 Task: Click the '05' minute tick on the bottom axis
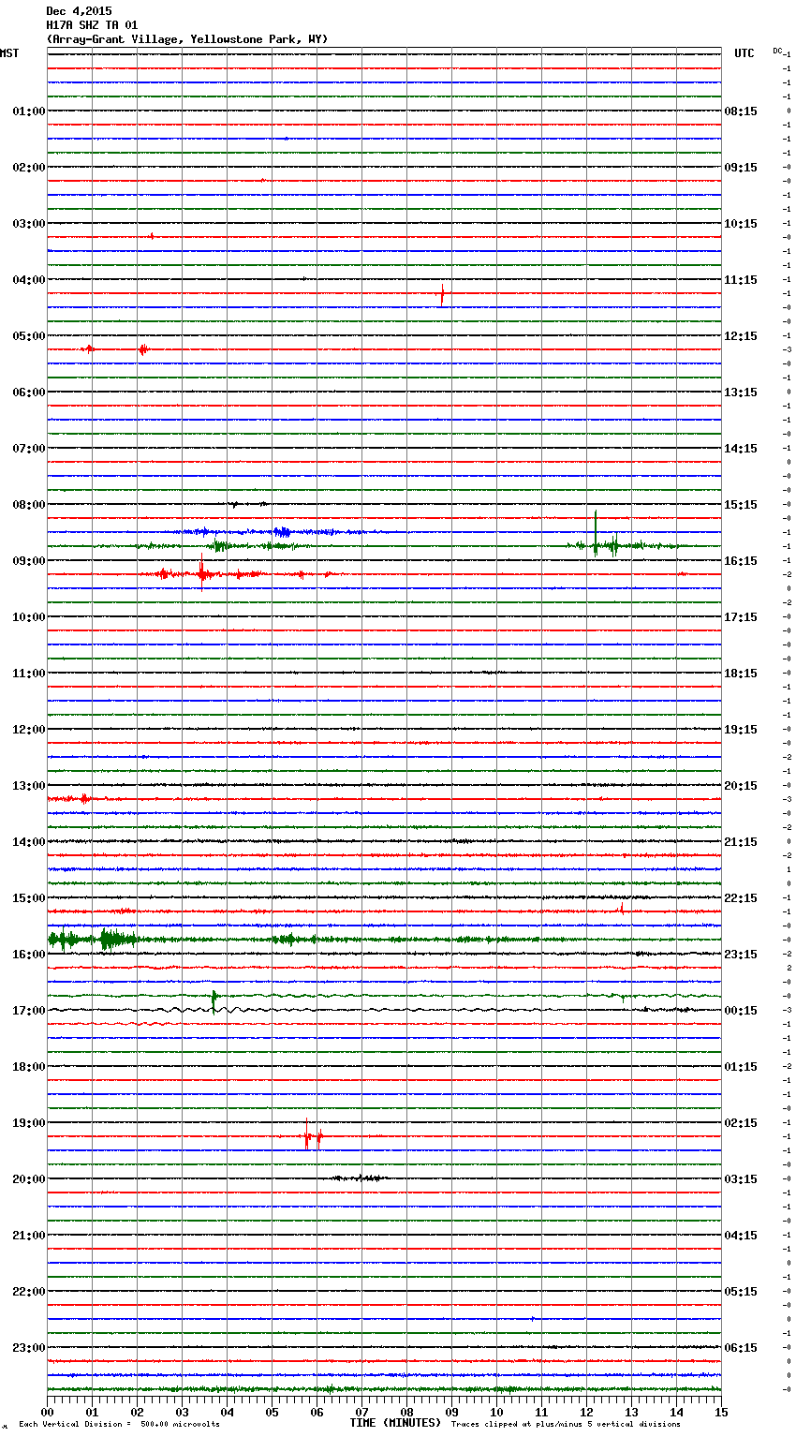(273, 1412)
